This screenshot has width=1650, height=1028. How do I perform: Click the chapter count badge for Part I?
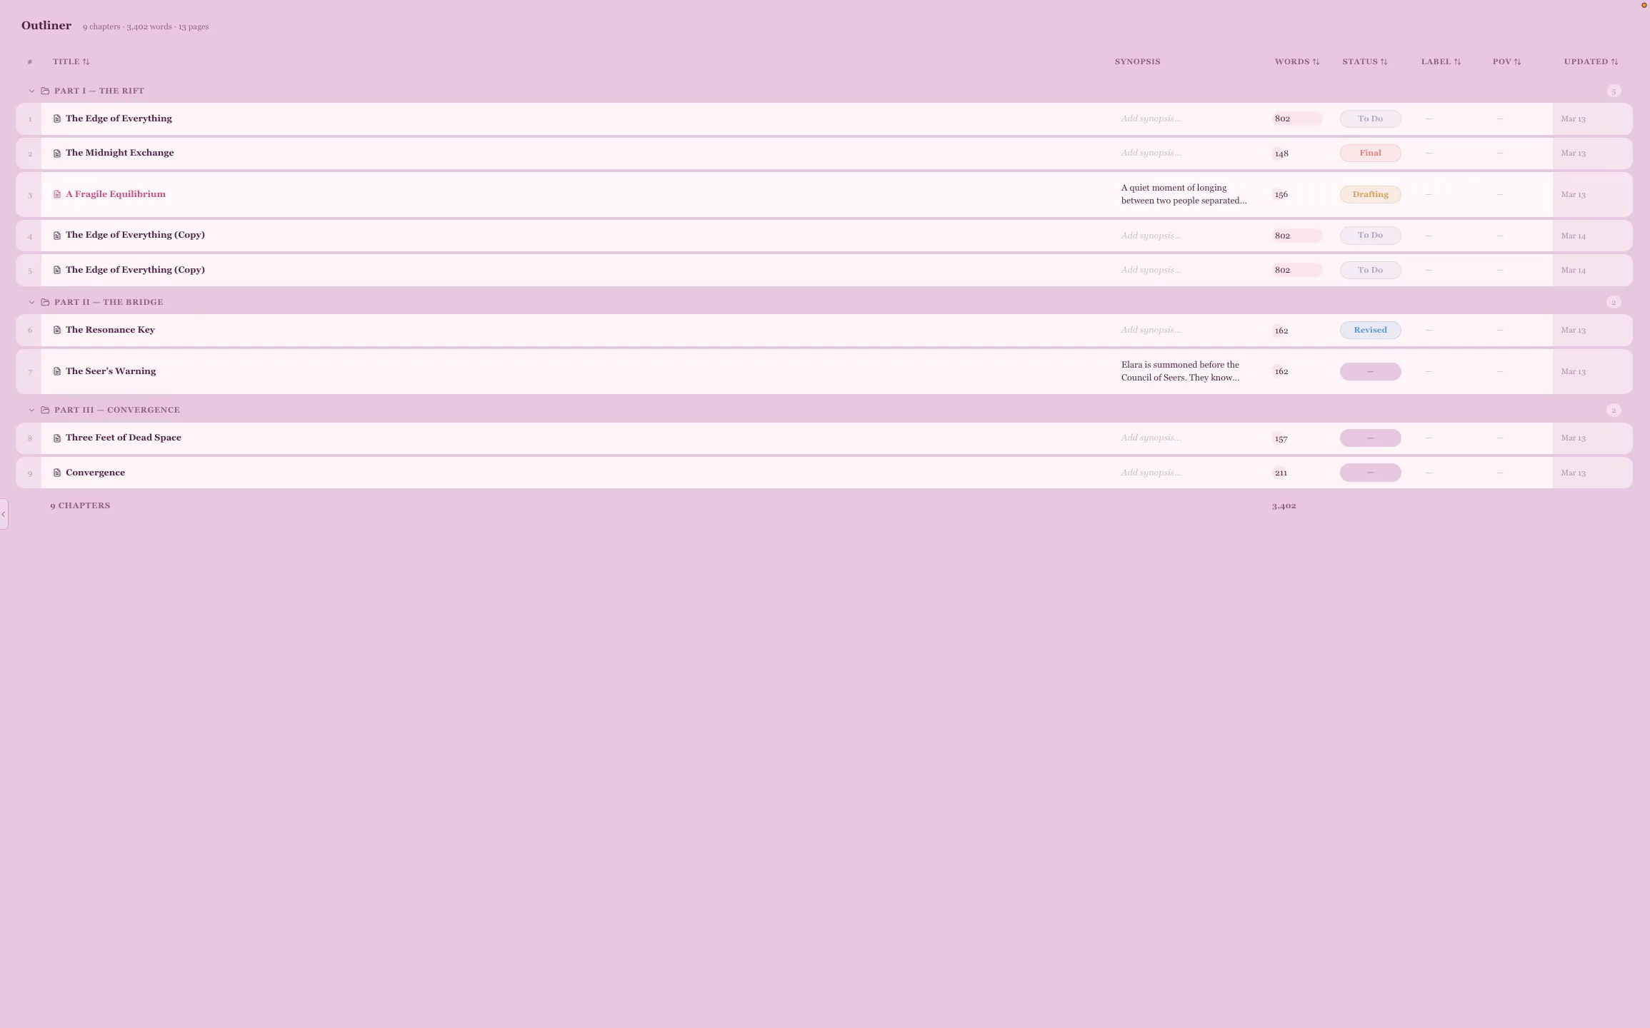[1614, 91]
